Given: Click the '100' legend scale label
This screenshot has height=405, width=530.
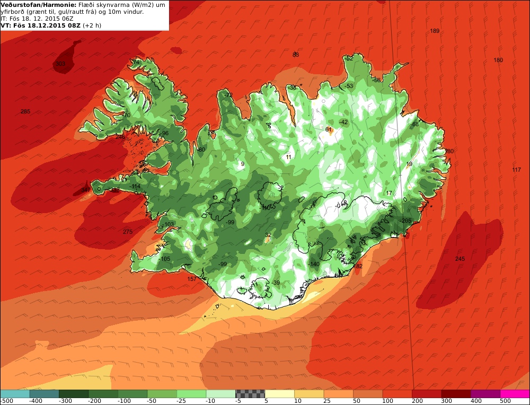Looking at the screenshot, I should pos(388,401).
